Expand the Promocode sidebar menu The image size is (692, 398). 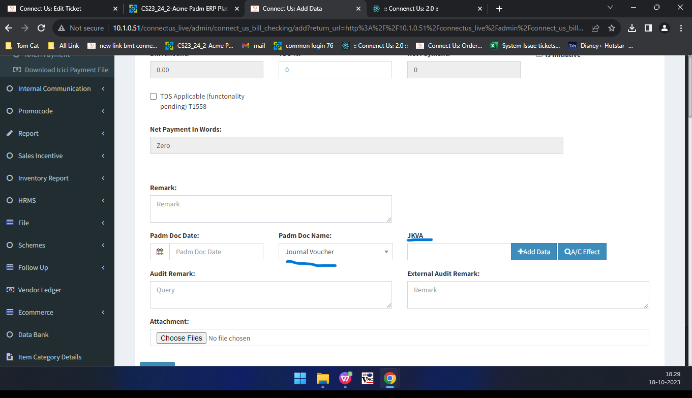(57, 111)
